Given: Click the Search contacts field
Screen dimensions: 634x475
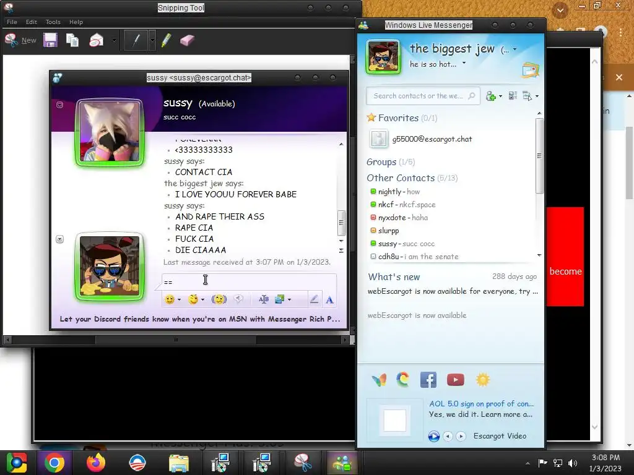Looking at the screenshot, I should pyautogui.click(x=423, y=96).
